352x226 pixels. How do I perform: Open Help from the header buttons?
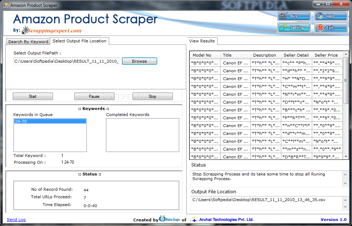pos(331,16)
